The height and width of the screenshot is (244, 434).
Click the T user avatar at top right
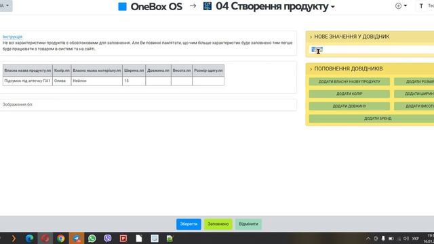click(x=421, y=6)
